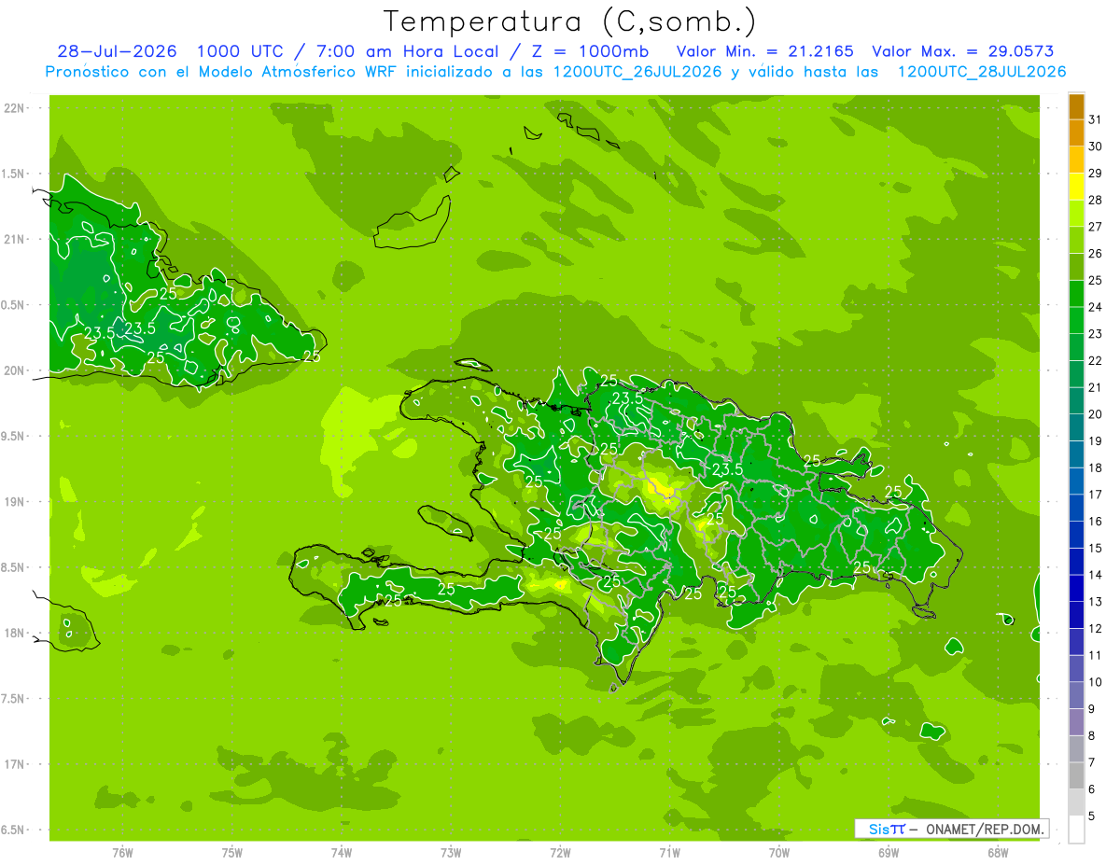Click the "5" color scale value

tap(1092, 816)
